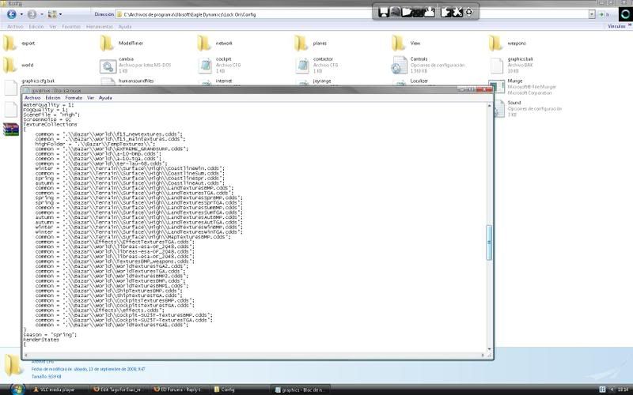Select the Sound configuration file

(x=514, y=103)
